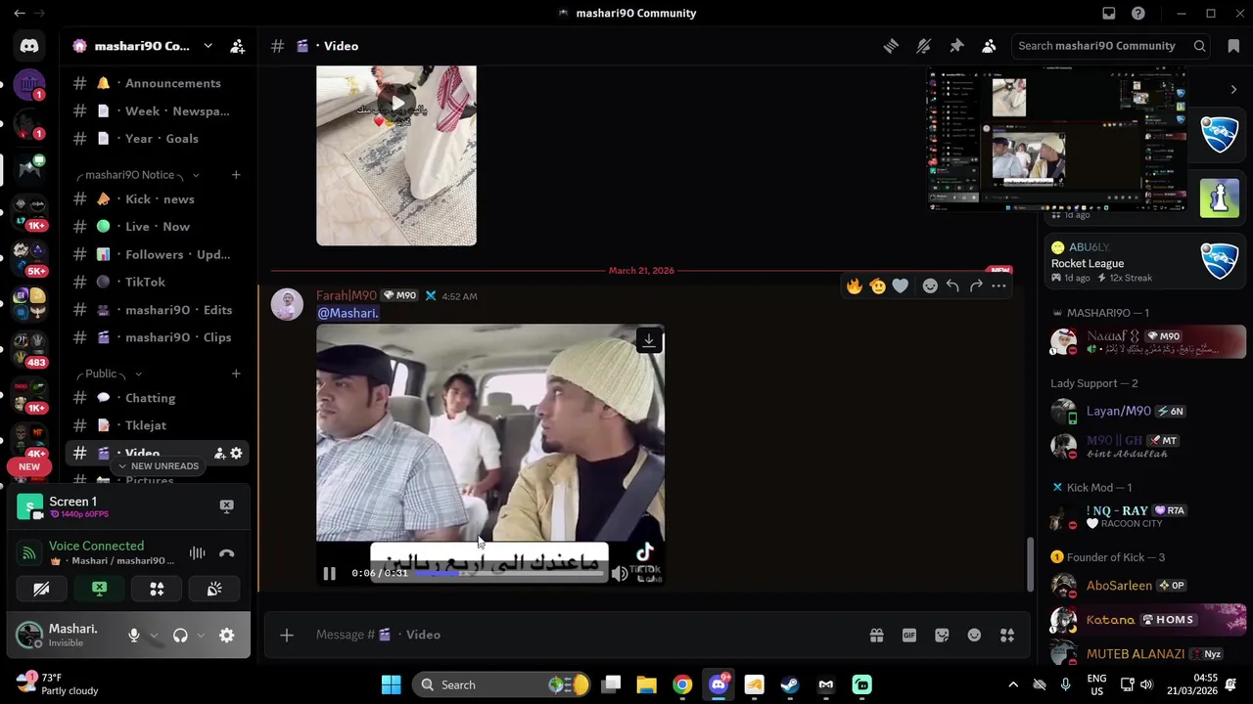
Task: Stop watching the Screen 1 stream
Action: click(226, 506)
